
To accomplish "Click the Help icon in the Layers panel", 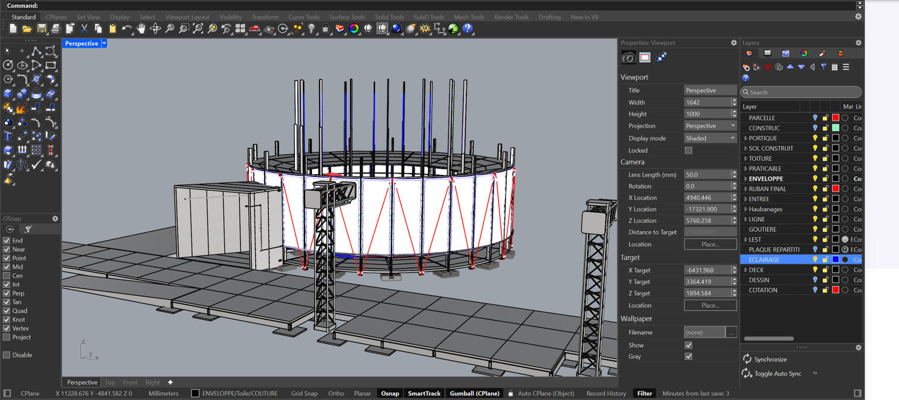I will tap(746, 78).
